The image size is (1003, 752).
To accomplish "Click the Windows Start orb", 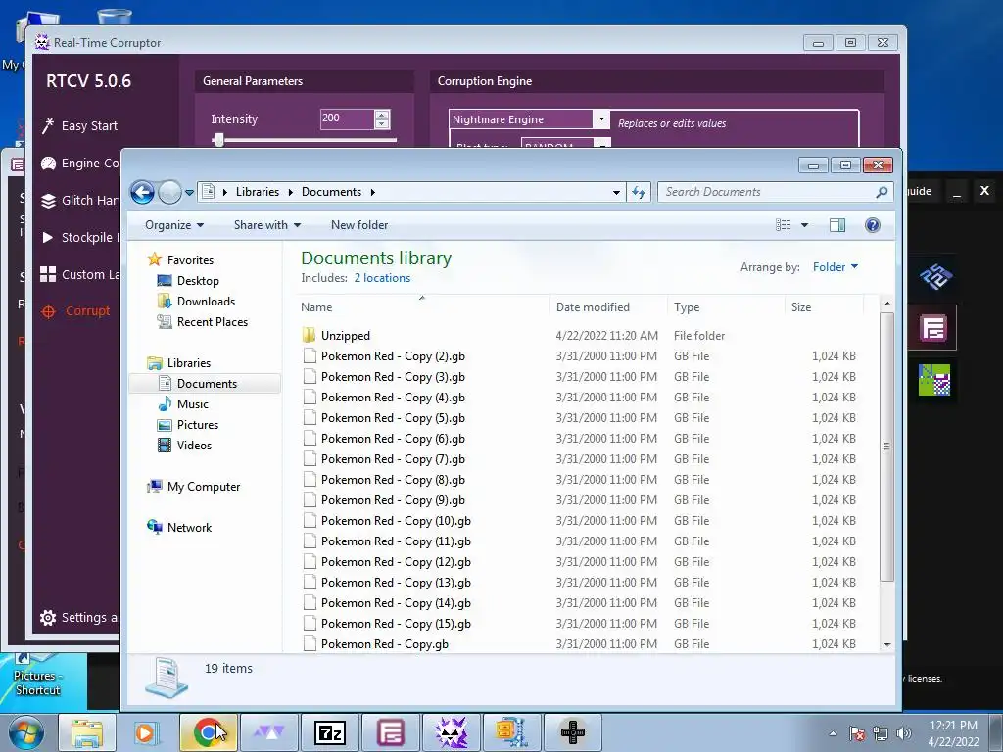I will [26, 732].
